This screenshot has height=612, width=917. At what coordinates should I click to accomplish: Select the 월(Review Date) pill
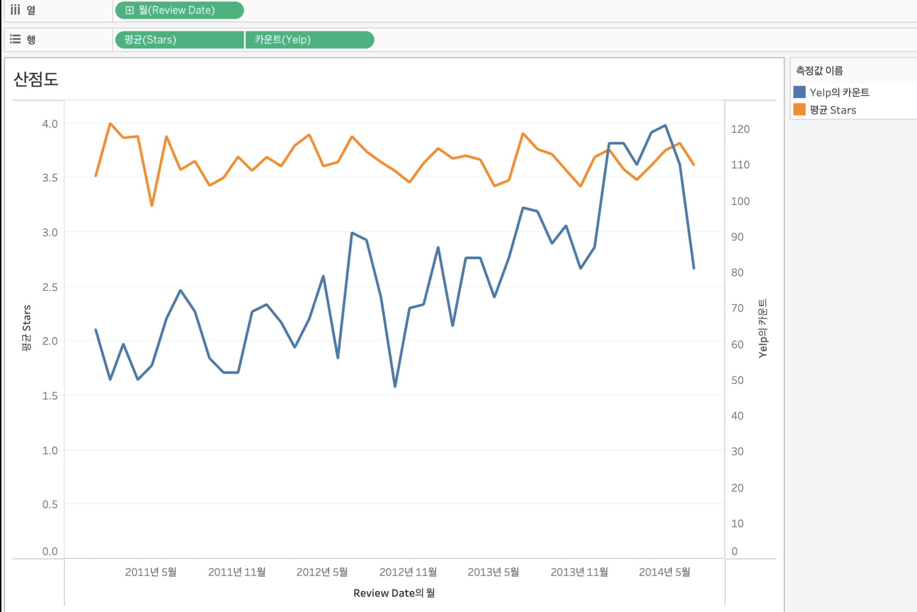pyautogui.click(x=184, y=10)
